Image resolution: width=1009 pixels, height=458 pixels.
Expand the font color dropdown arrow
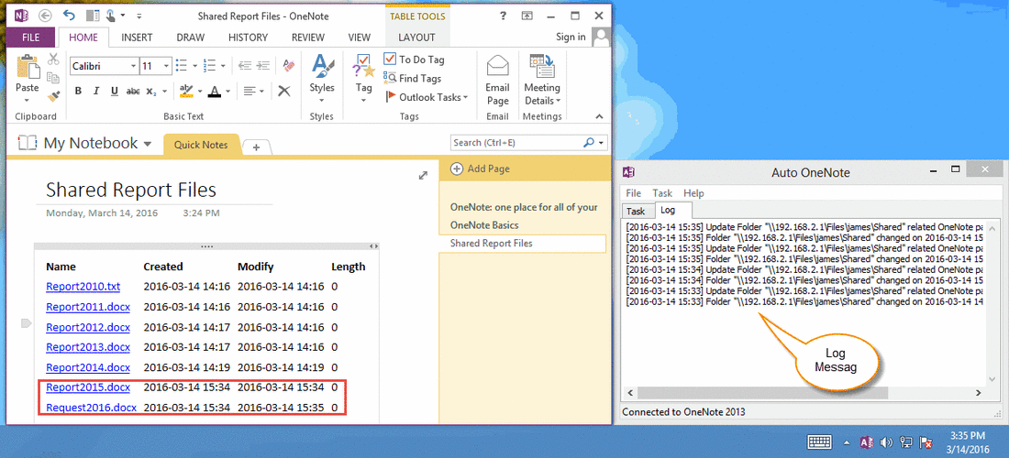tap(227, 92)
